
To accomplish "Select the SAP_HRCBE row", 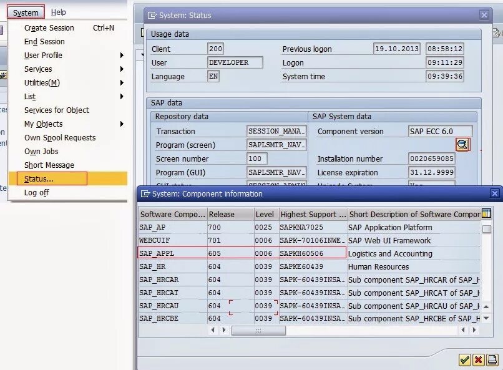I will [x=310, y=318].
